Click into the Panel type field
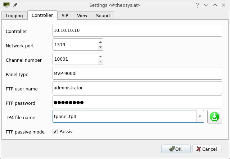Viewport: 230px width, 159px height. (x=137, y=73)
